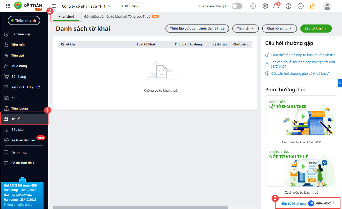Expand the Khai bổ sung dropdown
Viewport: 342px width, 209px height.
tap(279, 29)
